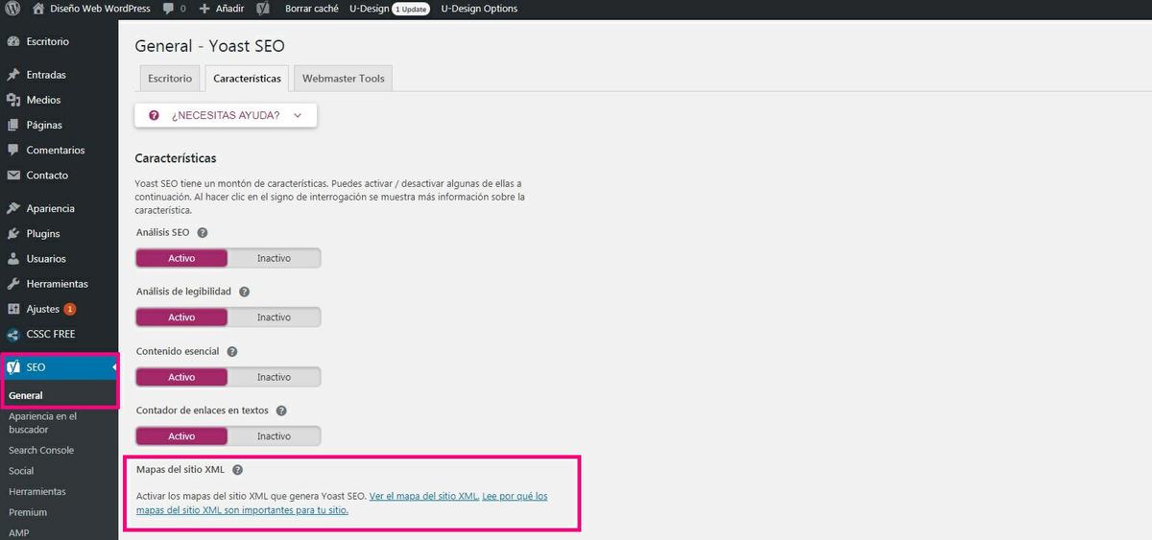Click U-Design 1 Update in admin bar

[x=389, y=9]
